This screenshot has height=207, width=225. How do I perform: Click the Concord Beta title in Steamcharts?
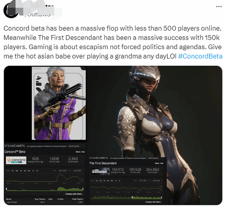(15, 152)
